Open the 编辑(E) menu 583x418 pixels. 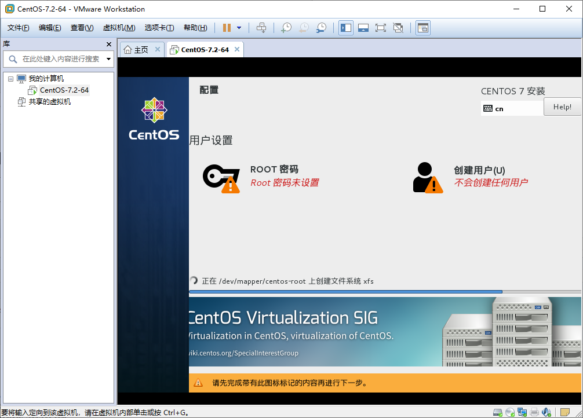coord(50,28)
